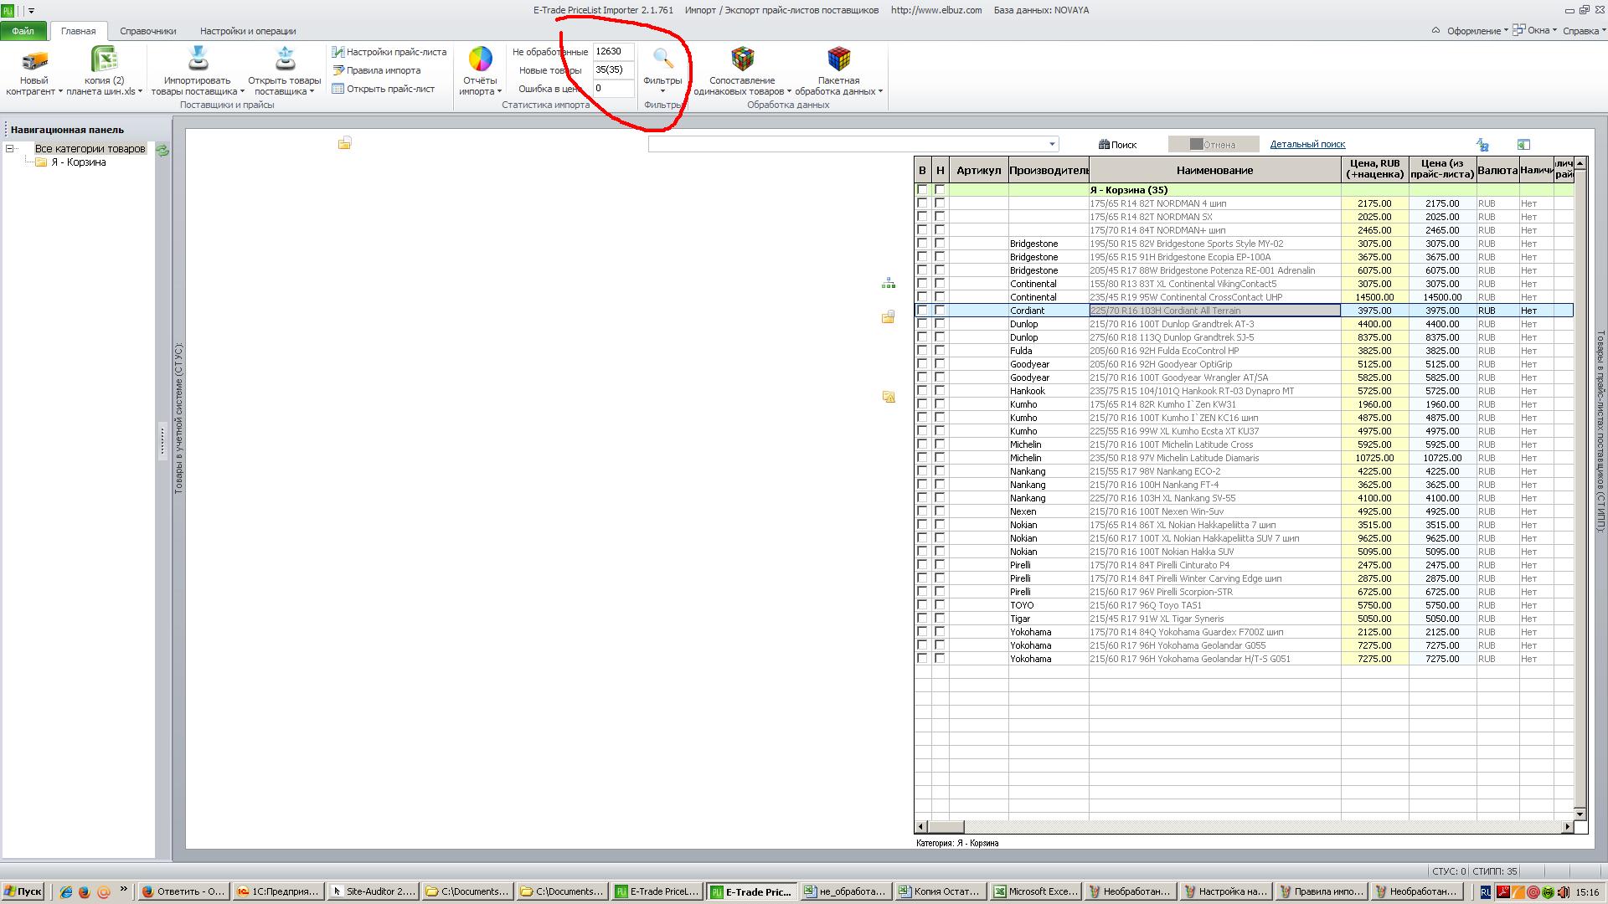This screenshot has width=1608, height=904.
Task: Click the Пакетная обработка данных cube icon
Action: click(838, 59)
